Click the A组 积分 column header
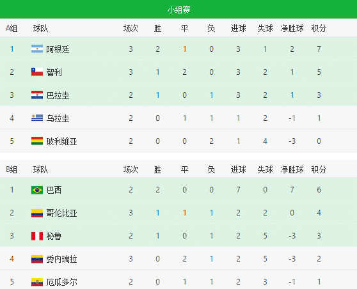 319,28
